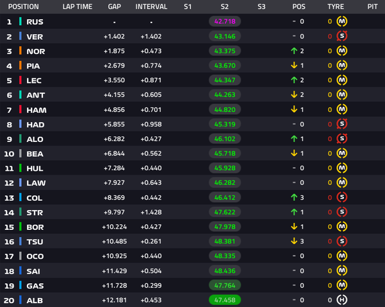Select highlighted sector time 47.458 for ALB
This screenshot has width=385, height=307.
point(225,300)
